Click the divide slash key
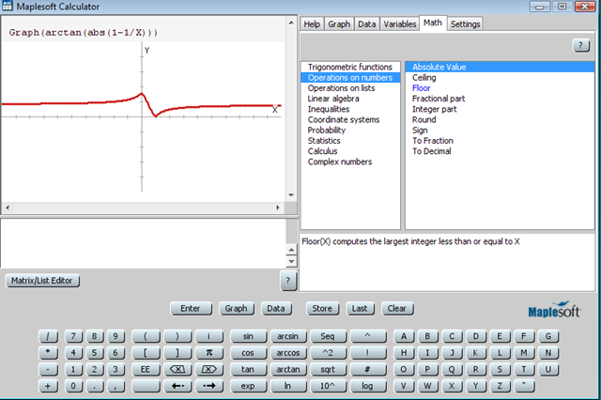Viewport: 601px width, 400px height. [48, 336]
